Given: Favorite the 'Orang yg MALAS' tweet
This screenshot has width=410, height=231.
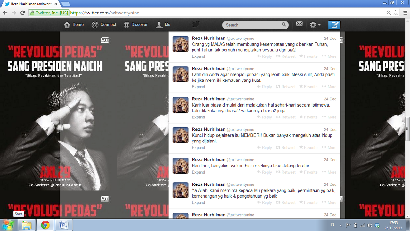Looking at the screenshot, I should (308, 56).
